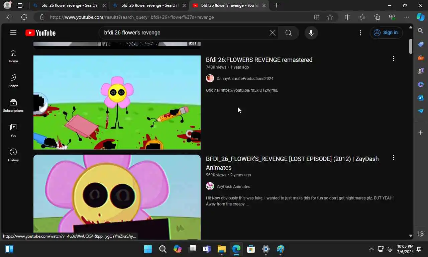The image size is (428, 257).
Task: Click the Sign in button
Action: click(x=386, y=33)
